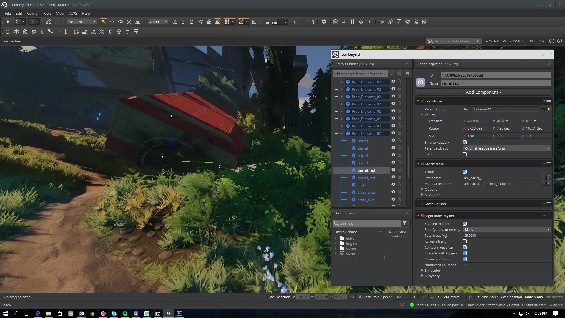Constrain movement to the Z axis
The width and height of the screenshot is (565, 318).
[192, 22]
